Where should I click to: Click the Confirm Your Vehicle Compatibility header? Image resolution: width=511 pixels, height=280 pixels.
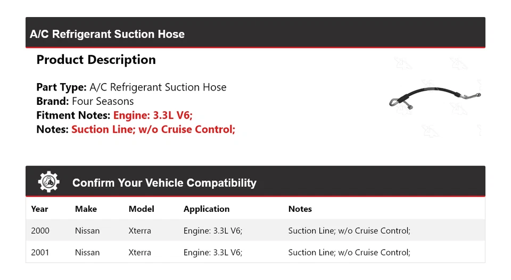(164, 183)
